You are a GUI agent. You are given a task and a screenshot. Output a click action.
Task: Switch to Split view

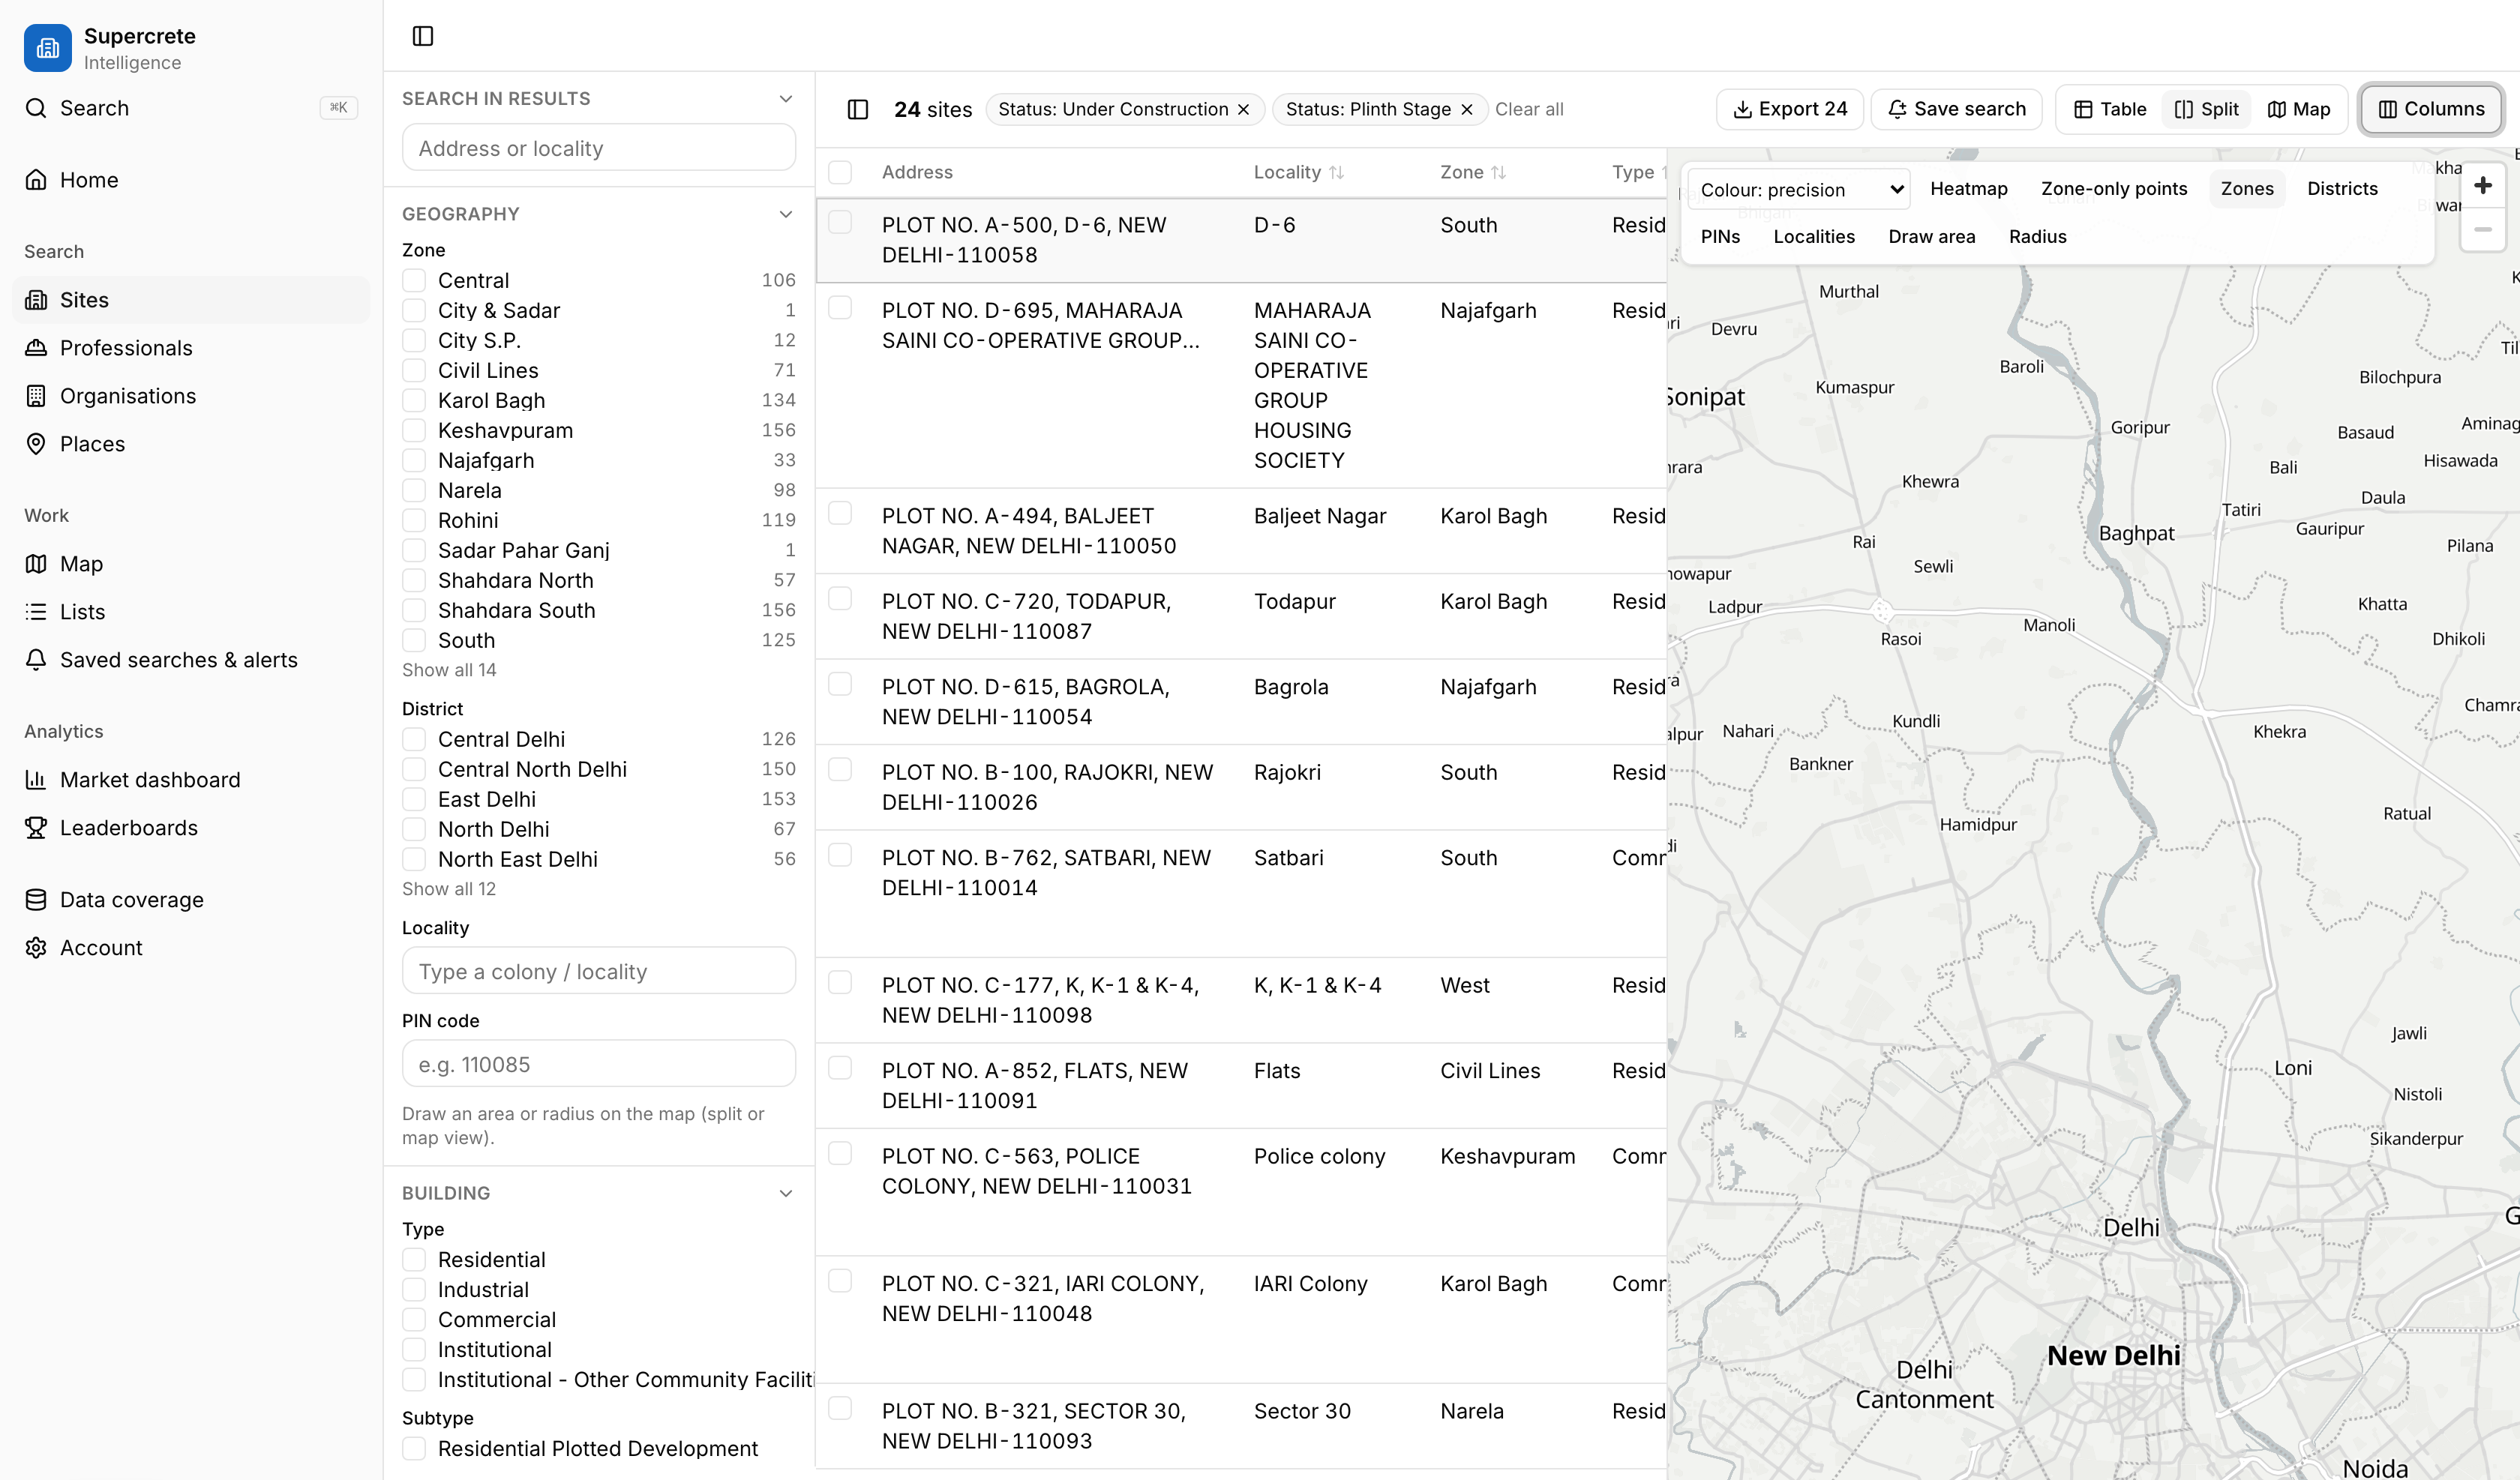2207,109
